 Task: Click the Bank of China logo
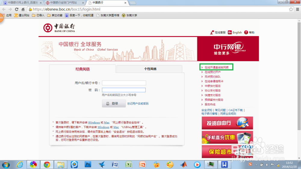(x=59, y=28)
